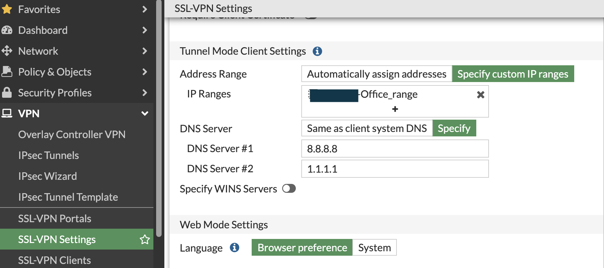This screenshot has width=604, height=268.
Task: Click the info icon beside Tunnel Mode Client Settings
Action: 317,51
